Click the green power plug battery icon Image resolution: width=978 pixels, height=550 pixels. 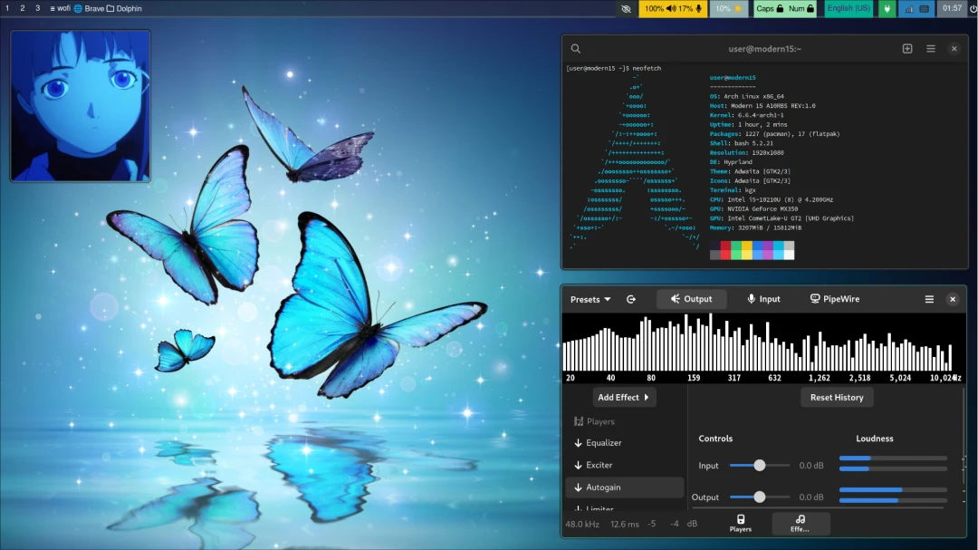coord(887,8)
